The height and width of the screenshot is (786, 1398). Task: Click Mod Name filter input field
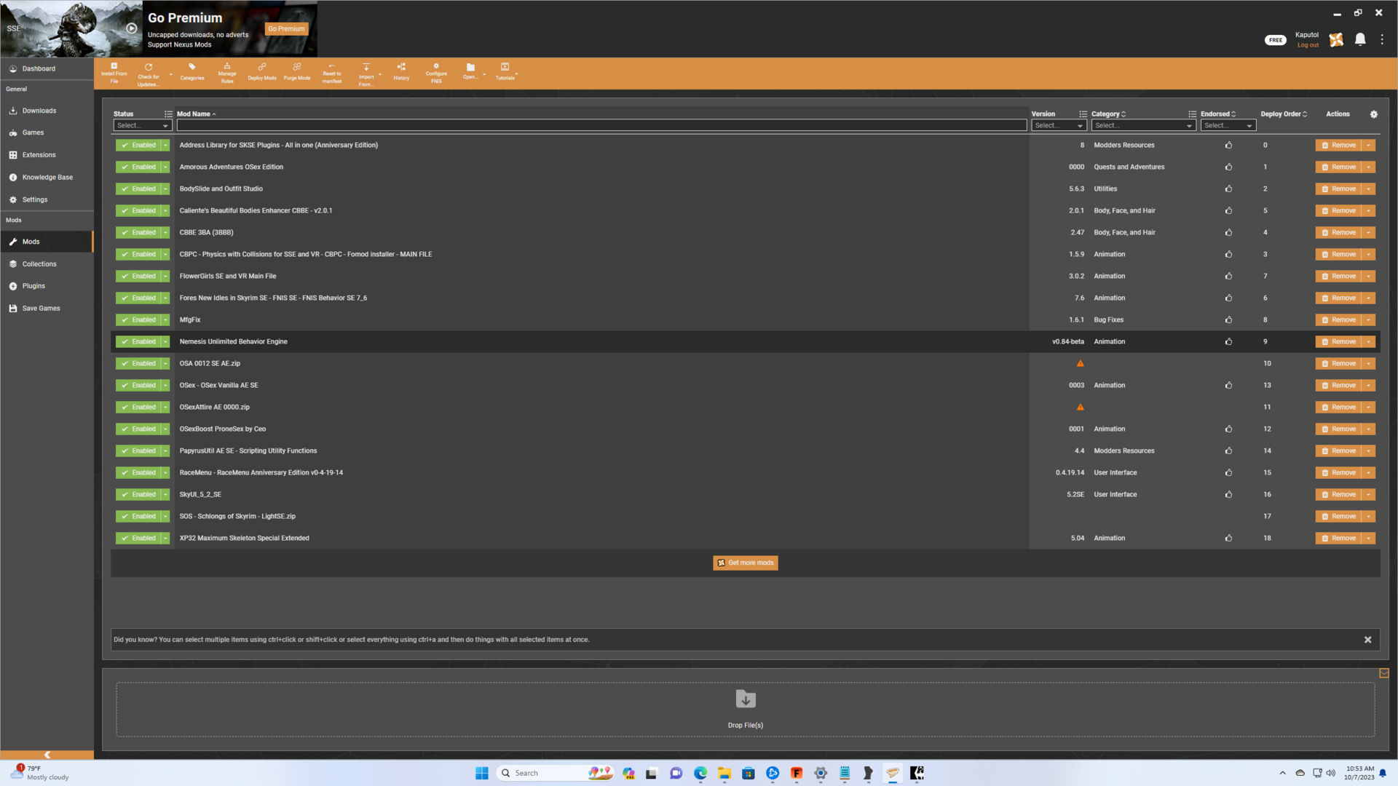[x=601, y=125]
